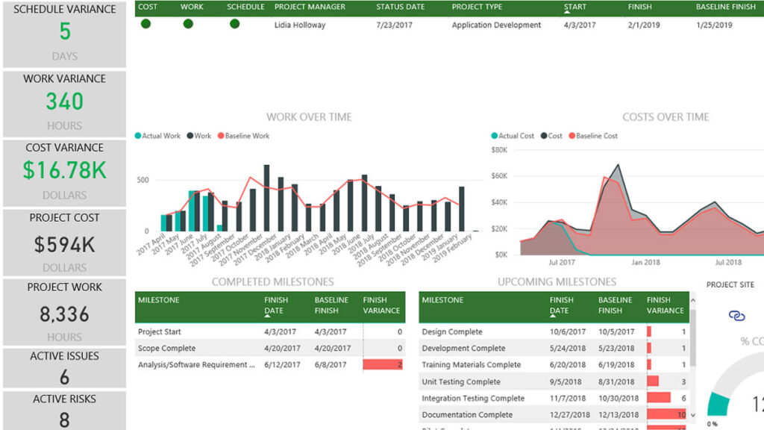764x430 pixels.
Task: Sort upcoming milestones by Finish Date header
Action: [561, 305]
